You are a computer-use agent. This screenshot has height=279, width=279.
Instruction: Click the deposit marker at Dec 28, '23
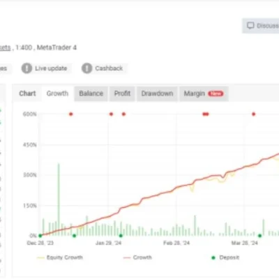(x=40, y=236)
